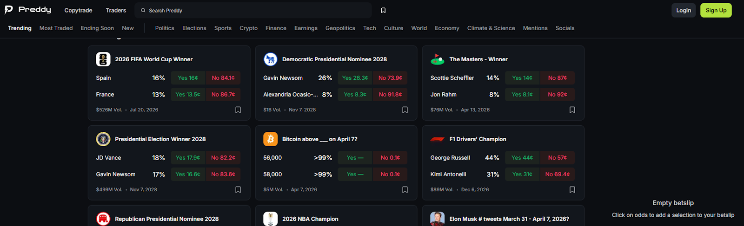Open Democratic Presidential Nominee 2028 title
Viewport: 744px width, 226px height.
334,59
